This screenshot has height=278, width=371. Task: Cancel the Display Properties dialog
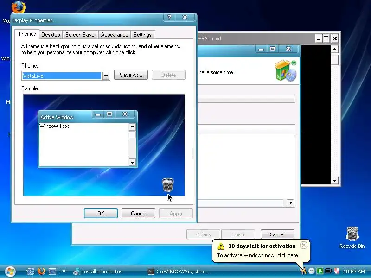tap(138, 214)
